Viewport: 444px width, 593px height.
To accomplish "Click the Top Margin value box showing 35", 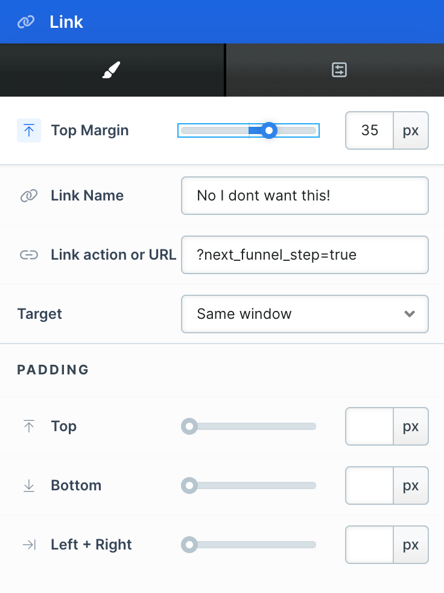I will [370, 130].
